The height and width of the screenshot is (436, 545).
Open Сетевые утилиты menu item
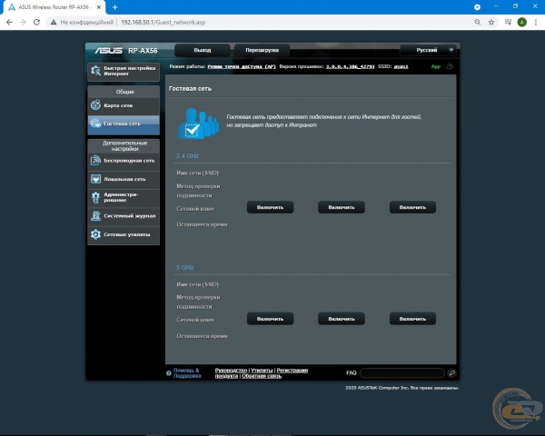[124, 234]
